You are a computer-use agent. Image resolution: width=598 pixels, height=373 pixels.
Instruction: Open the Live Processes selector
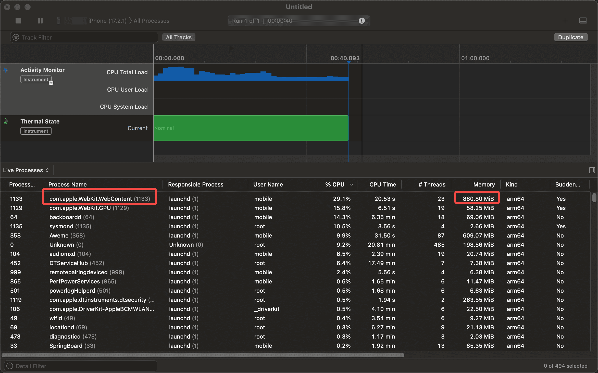pyautogui.click(x=26, y=170)
